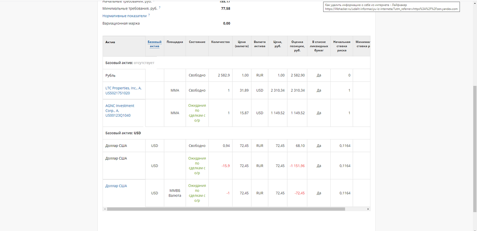Click RUR currency in Рубль row
This screenshot has width=477, height=231.
click(260, 75)
